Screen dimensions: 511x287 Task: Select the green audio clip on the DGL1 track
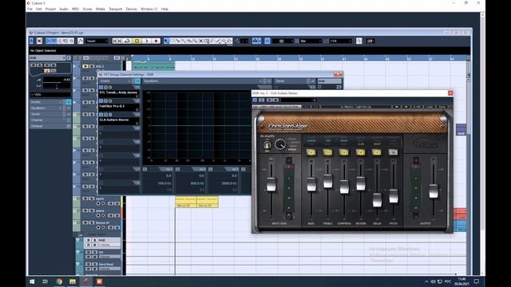coord(153,65)
